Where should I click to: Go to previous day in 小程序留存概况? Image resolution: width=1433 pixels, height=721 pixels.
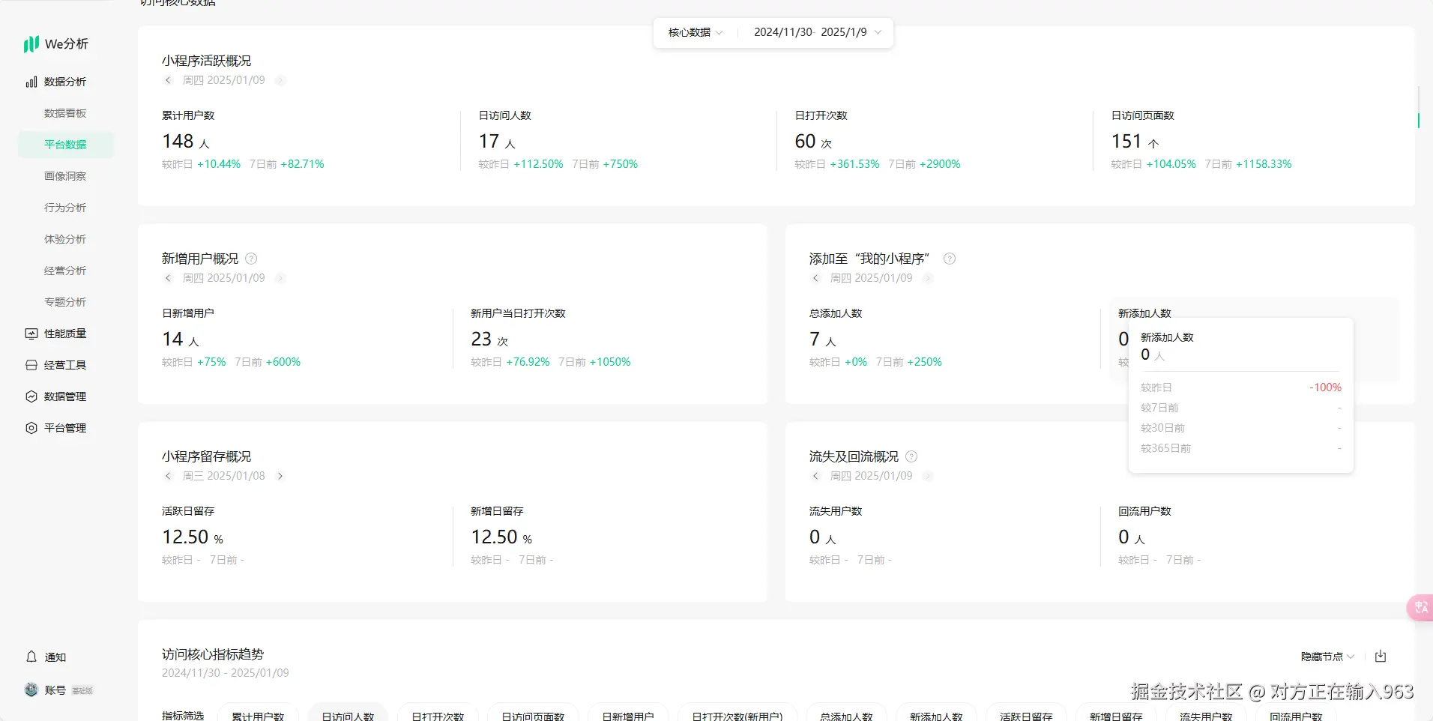point(168,476)
